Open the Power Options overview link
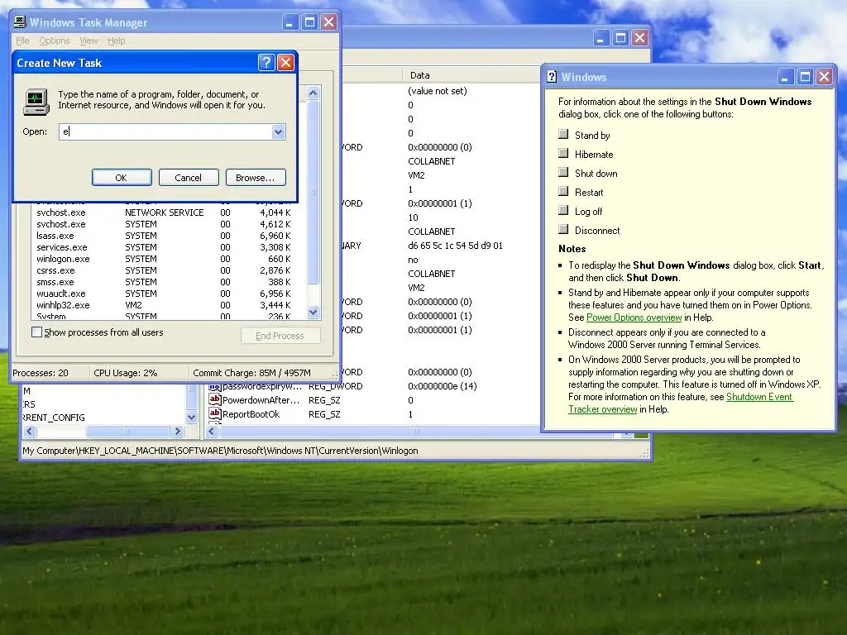This screenshot has width=847, height=635. click(634, 317)
